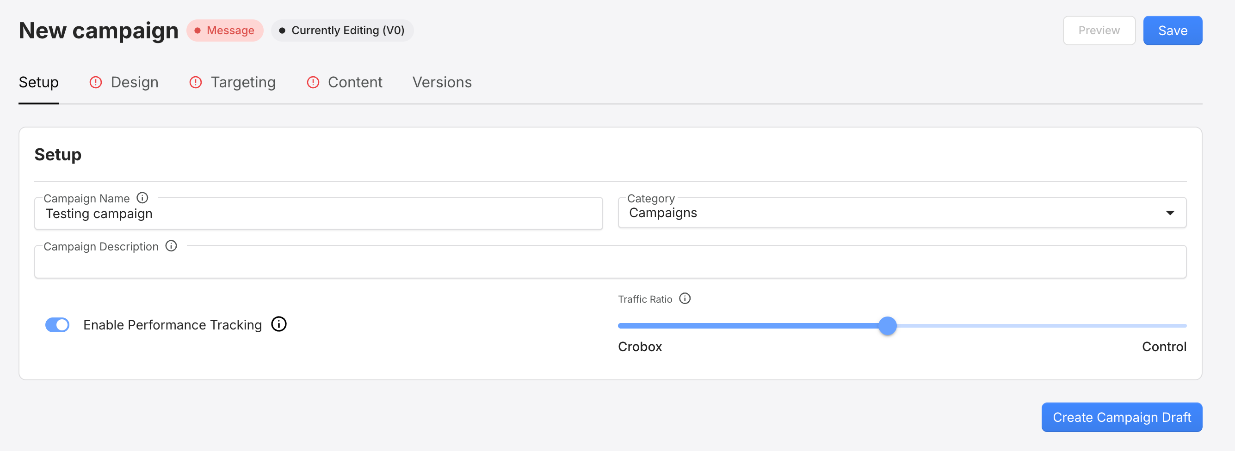Click the Preview button
The image size is (1235, 451).
tap(1099, 30)
